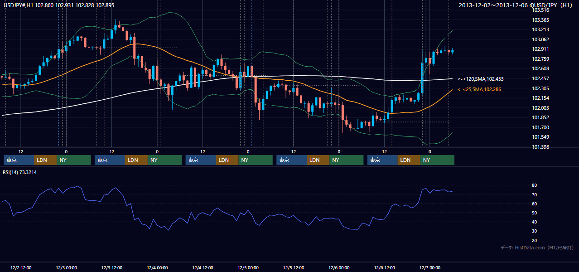Click RSI scale level 80
This screenshot has width=579, height=272.
tap(535, 185)
